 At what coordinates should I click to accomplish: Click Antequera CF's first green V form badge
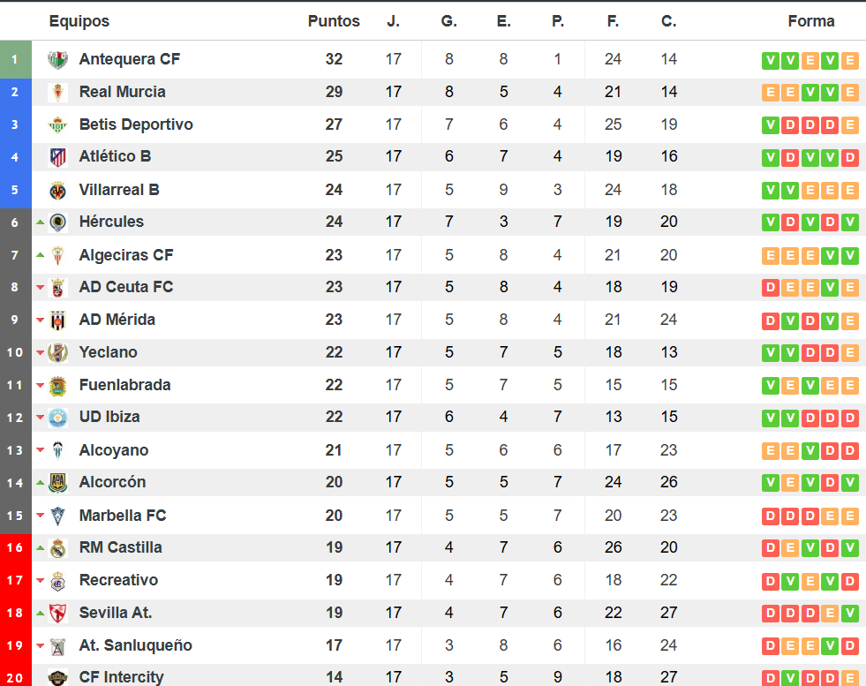click(x=771, y=60)
